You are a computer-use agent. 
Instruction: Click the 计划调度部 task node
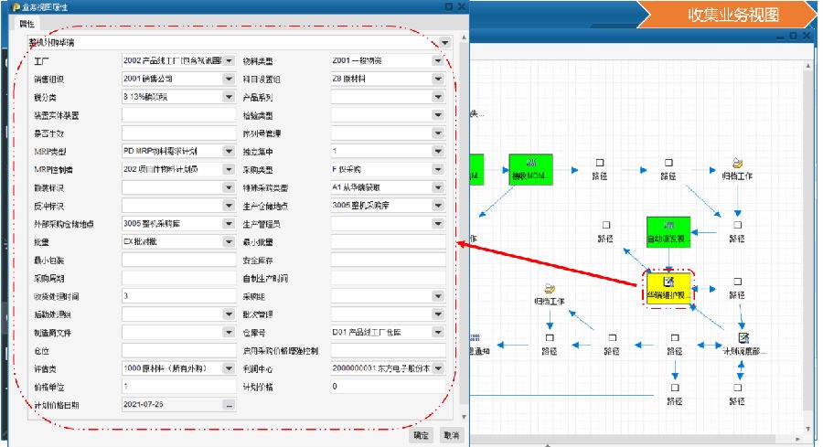(x=743, y=345)
